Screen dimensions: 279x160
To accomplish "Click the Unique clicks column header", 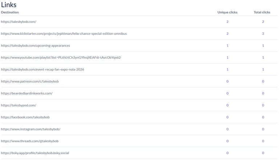I will (x=227, y=12).
